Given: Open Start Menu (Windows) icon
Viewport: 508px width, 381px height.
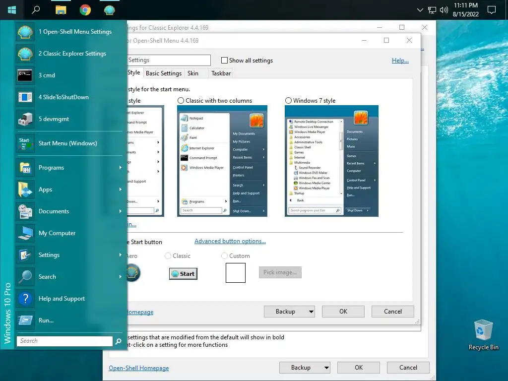Looking at the screenshot, I should point(25,143).
